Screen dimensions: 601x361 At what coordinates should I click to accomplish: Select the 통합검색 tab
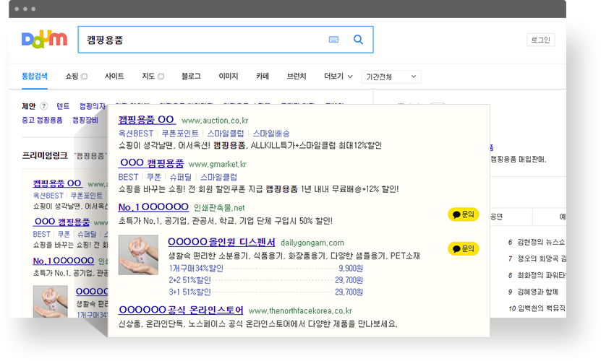coord(35,77)
